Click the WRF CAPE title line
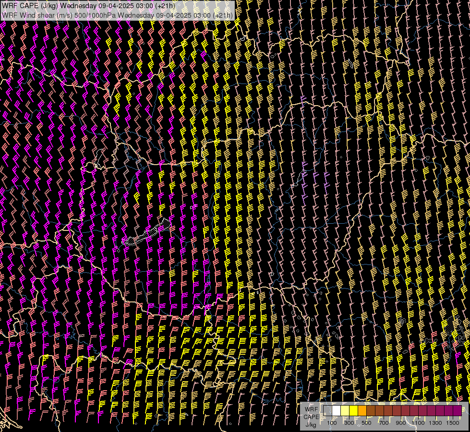Screen dimensions: 470x432 [88, 6]
